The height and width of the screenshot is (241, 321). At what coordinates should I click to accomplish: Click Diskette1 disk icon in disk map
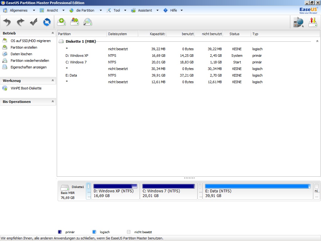click(65, 188)
